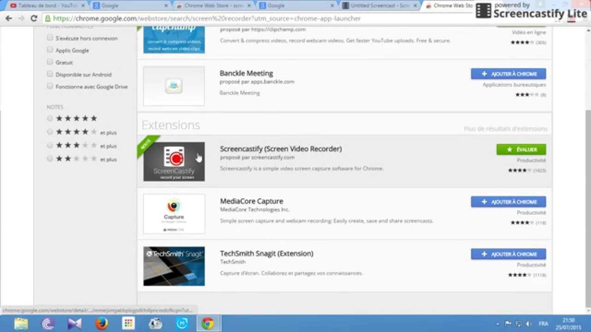Click Banckle Meeting's star rating (8)

click(531, 95)
